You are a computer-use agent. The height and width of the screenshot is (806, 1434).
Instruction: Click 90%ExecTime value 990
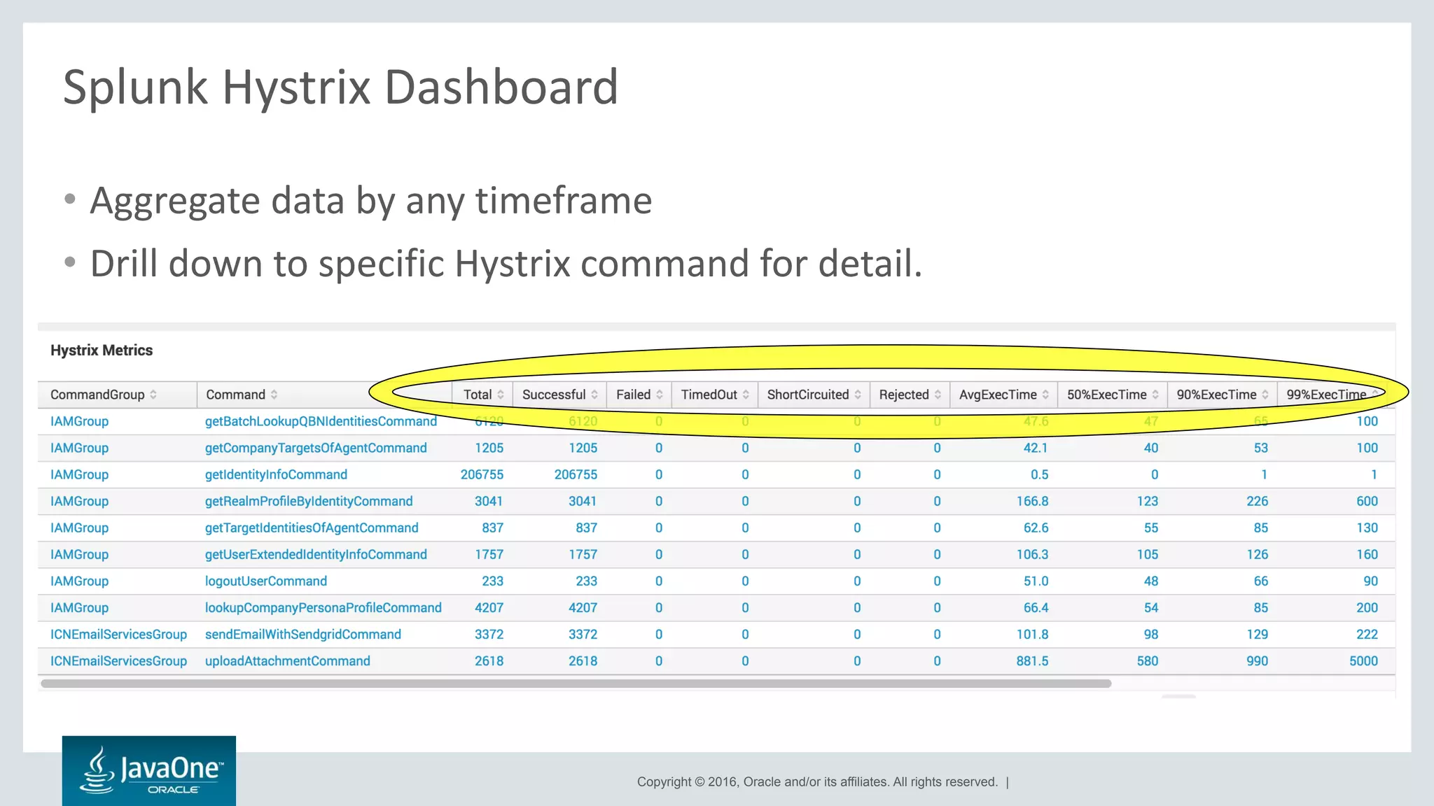[1257, 660]
